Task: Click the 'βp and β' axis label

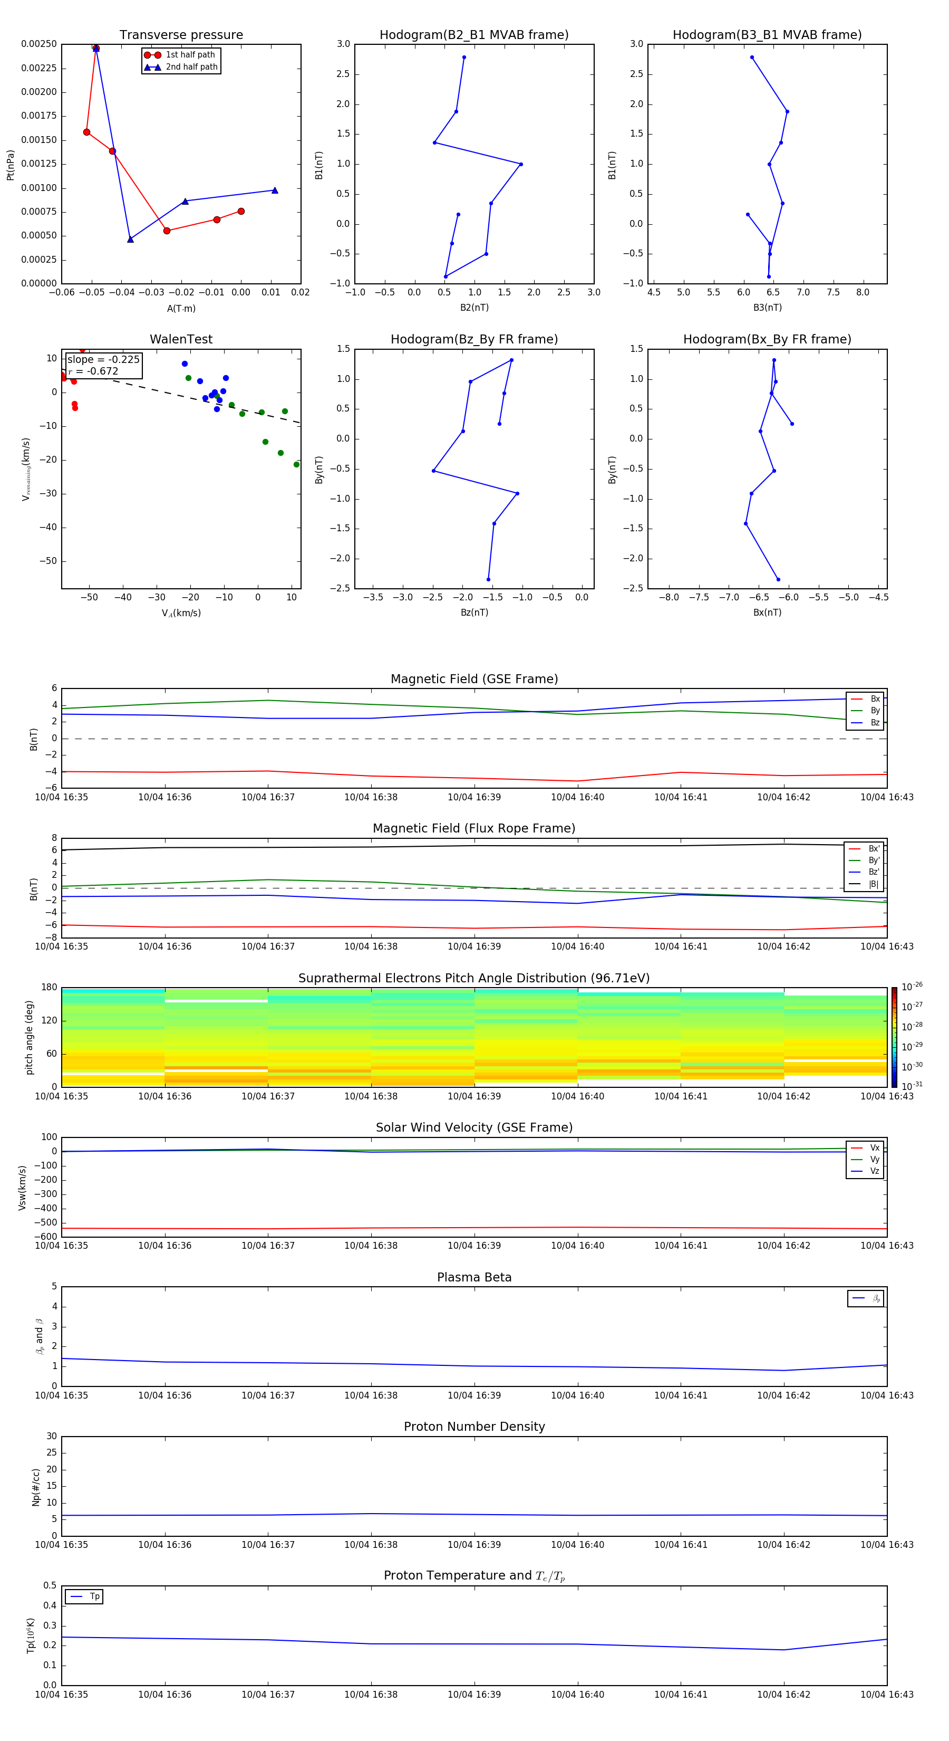Action: point(39,1336)
